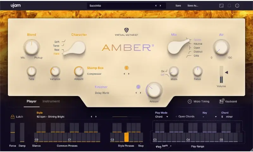This screenshot has height=152, width=253.
Task: Open Micro Timing clock icon
Action: tap(190, 101)
